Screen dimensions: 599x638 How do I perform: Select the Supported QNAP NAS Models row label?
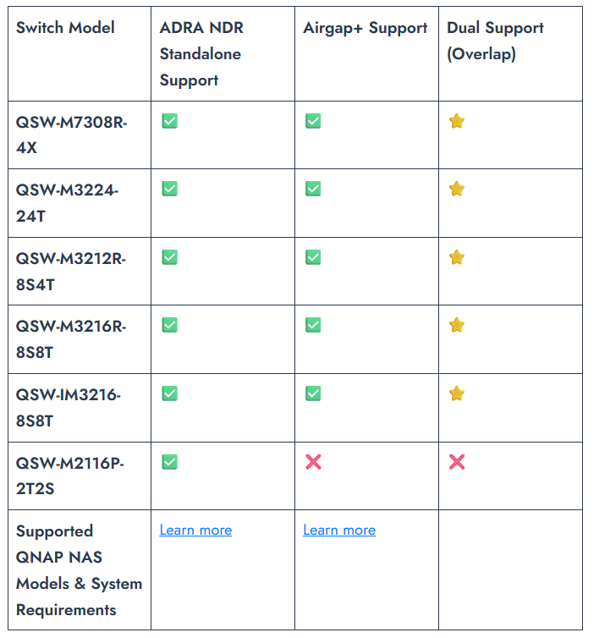79,570
